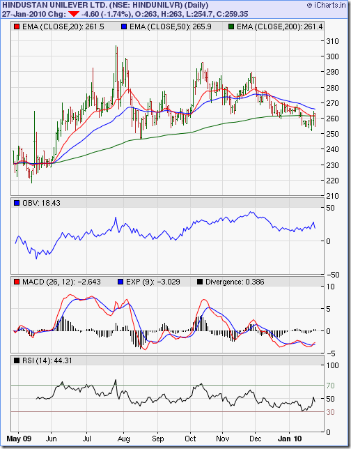Click the Jul axis label
This screenshot has width=351, height=449.
coord(86,439)
